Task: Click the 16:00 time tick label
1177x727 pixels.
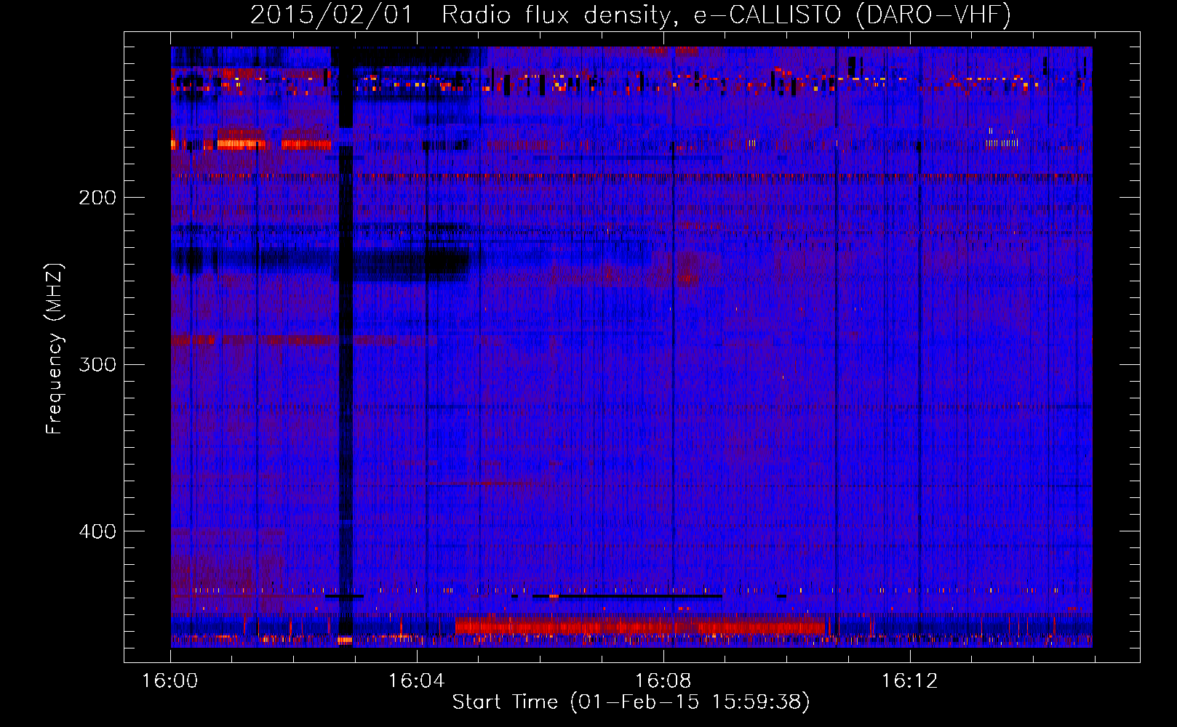Action: (x=169, y=681)
